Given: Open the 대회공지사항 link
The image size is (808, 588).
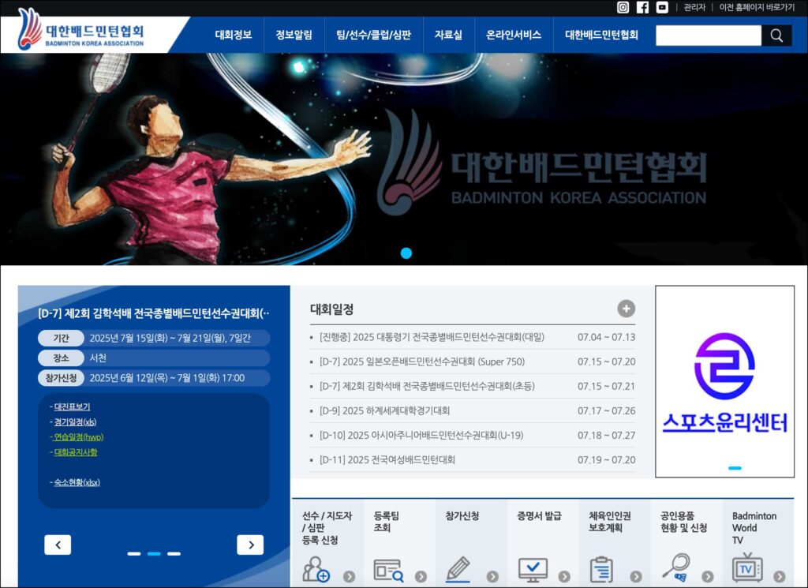Looking at the screenshot, I should 76,452.
